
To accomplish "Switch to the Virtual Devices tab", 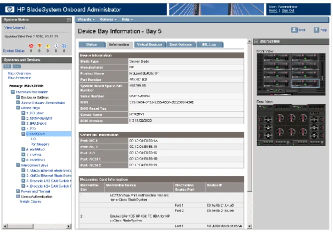I will tap(149, 45).
